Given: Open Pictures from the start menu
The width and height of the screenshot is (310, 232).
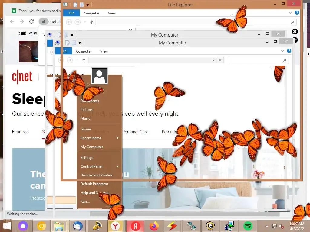Looking at the screenshot, I should [x=87, y=109].
